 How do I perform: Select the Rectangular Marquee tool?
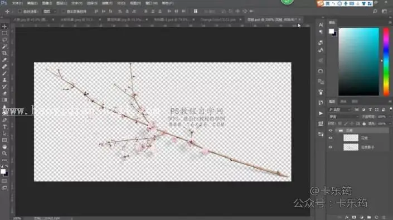pos(4,33)
